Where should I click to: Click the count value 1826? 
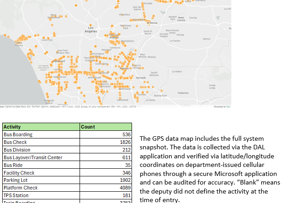tap(125, 142)
